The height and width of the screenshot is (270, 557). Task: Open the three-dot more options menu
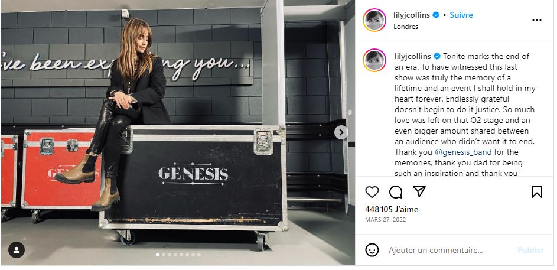click(537, 20)
